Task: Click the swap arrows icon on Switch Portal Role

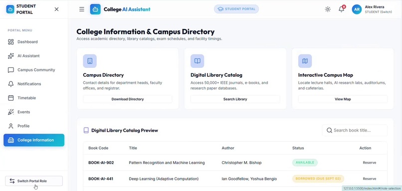Action: 12,181
